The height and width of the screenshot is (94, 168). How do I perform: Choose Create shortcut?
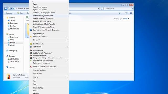point(49,88)
